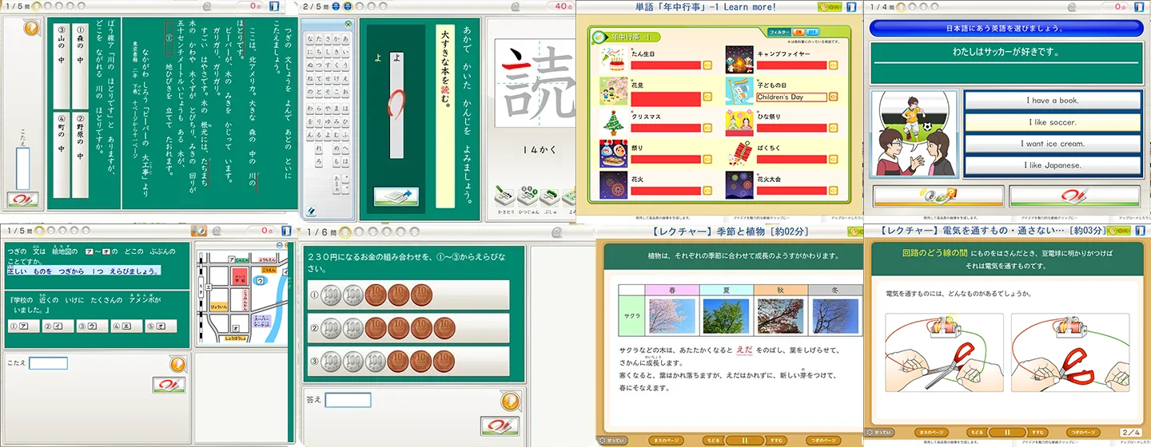The width and height of the screenshot is (1151, 447).
Task: Click Children's Day answer field
Action: [x=791, y=97]
